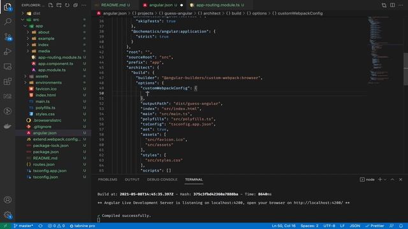
Task: Change the UTF-8 file encoding
Action: [329, 226]
